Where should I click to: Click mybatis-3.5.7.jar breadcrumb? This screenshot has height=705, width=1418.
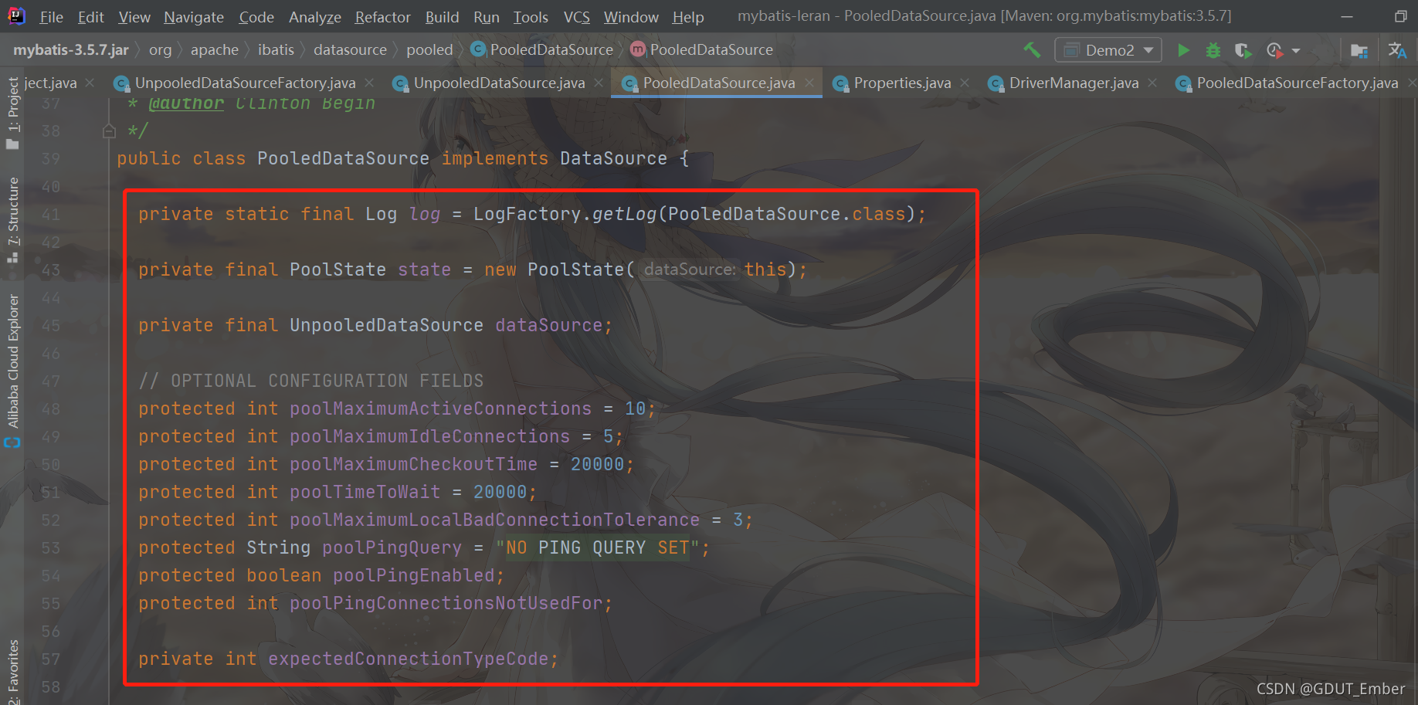pos(71,50)
